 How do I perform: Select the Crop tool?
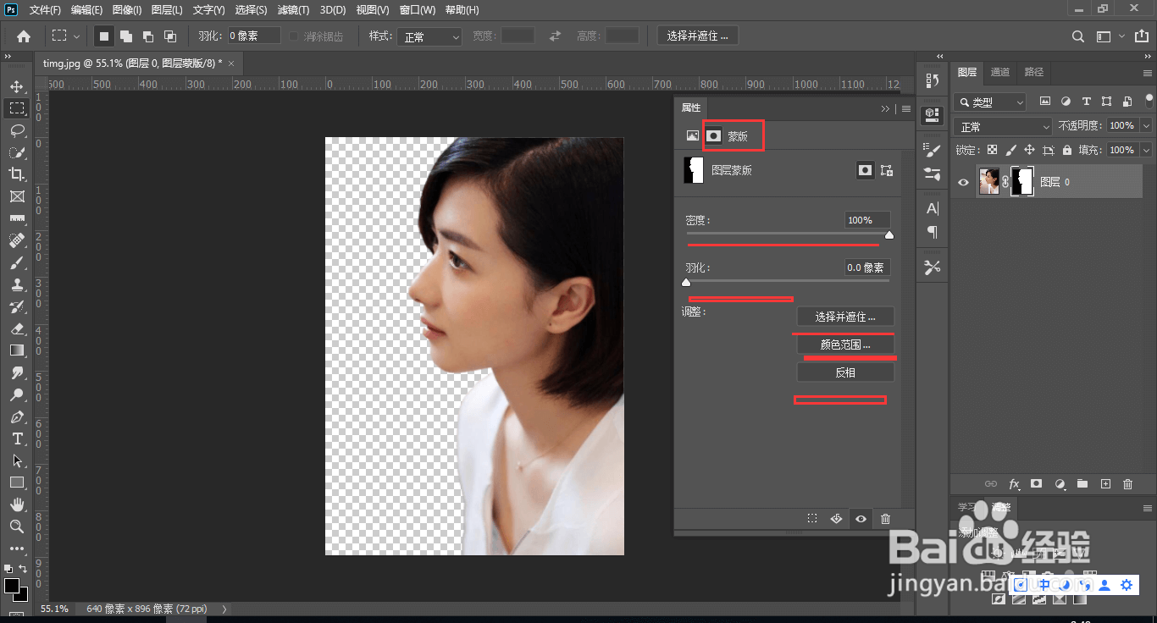click(x=17, y=174)
